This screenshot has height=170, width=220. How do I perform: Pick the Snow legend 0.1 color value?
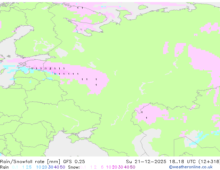click(x=83, y=167)
